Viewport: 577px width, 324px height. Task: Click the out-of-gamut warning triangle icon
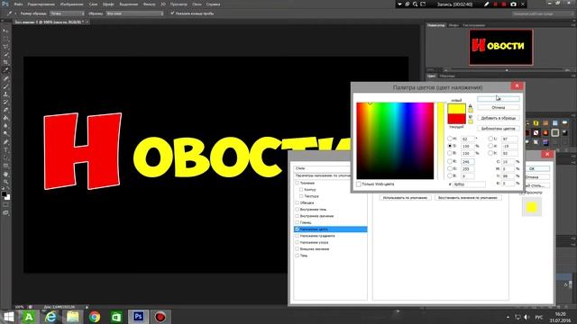471,106
